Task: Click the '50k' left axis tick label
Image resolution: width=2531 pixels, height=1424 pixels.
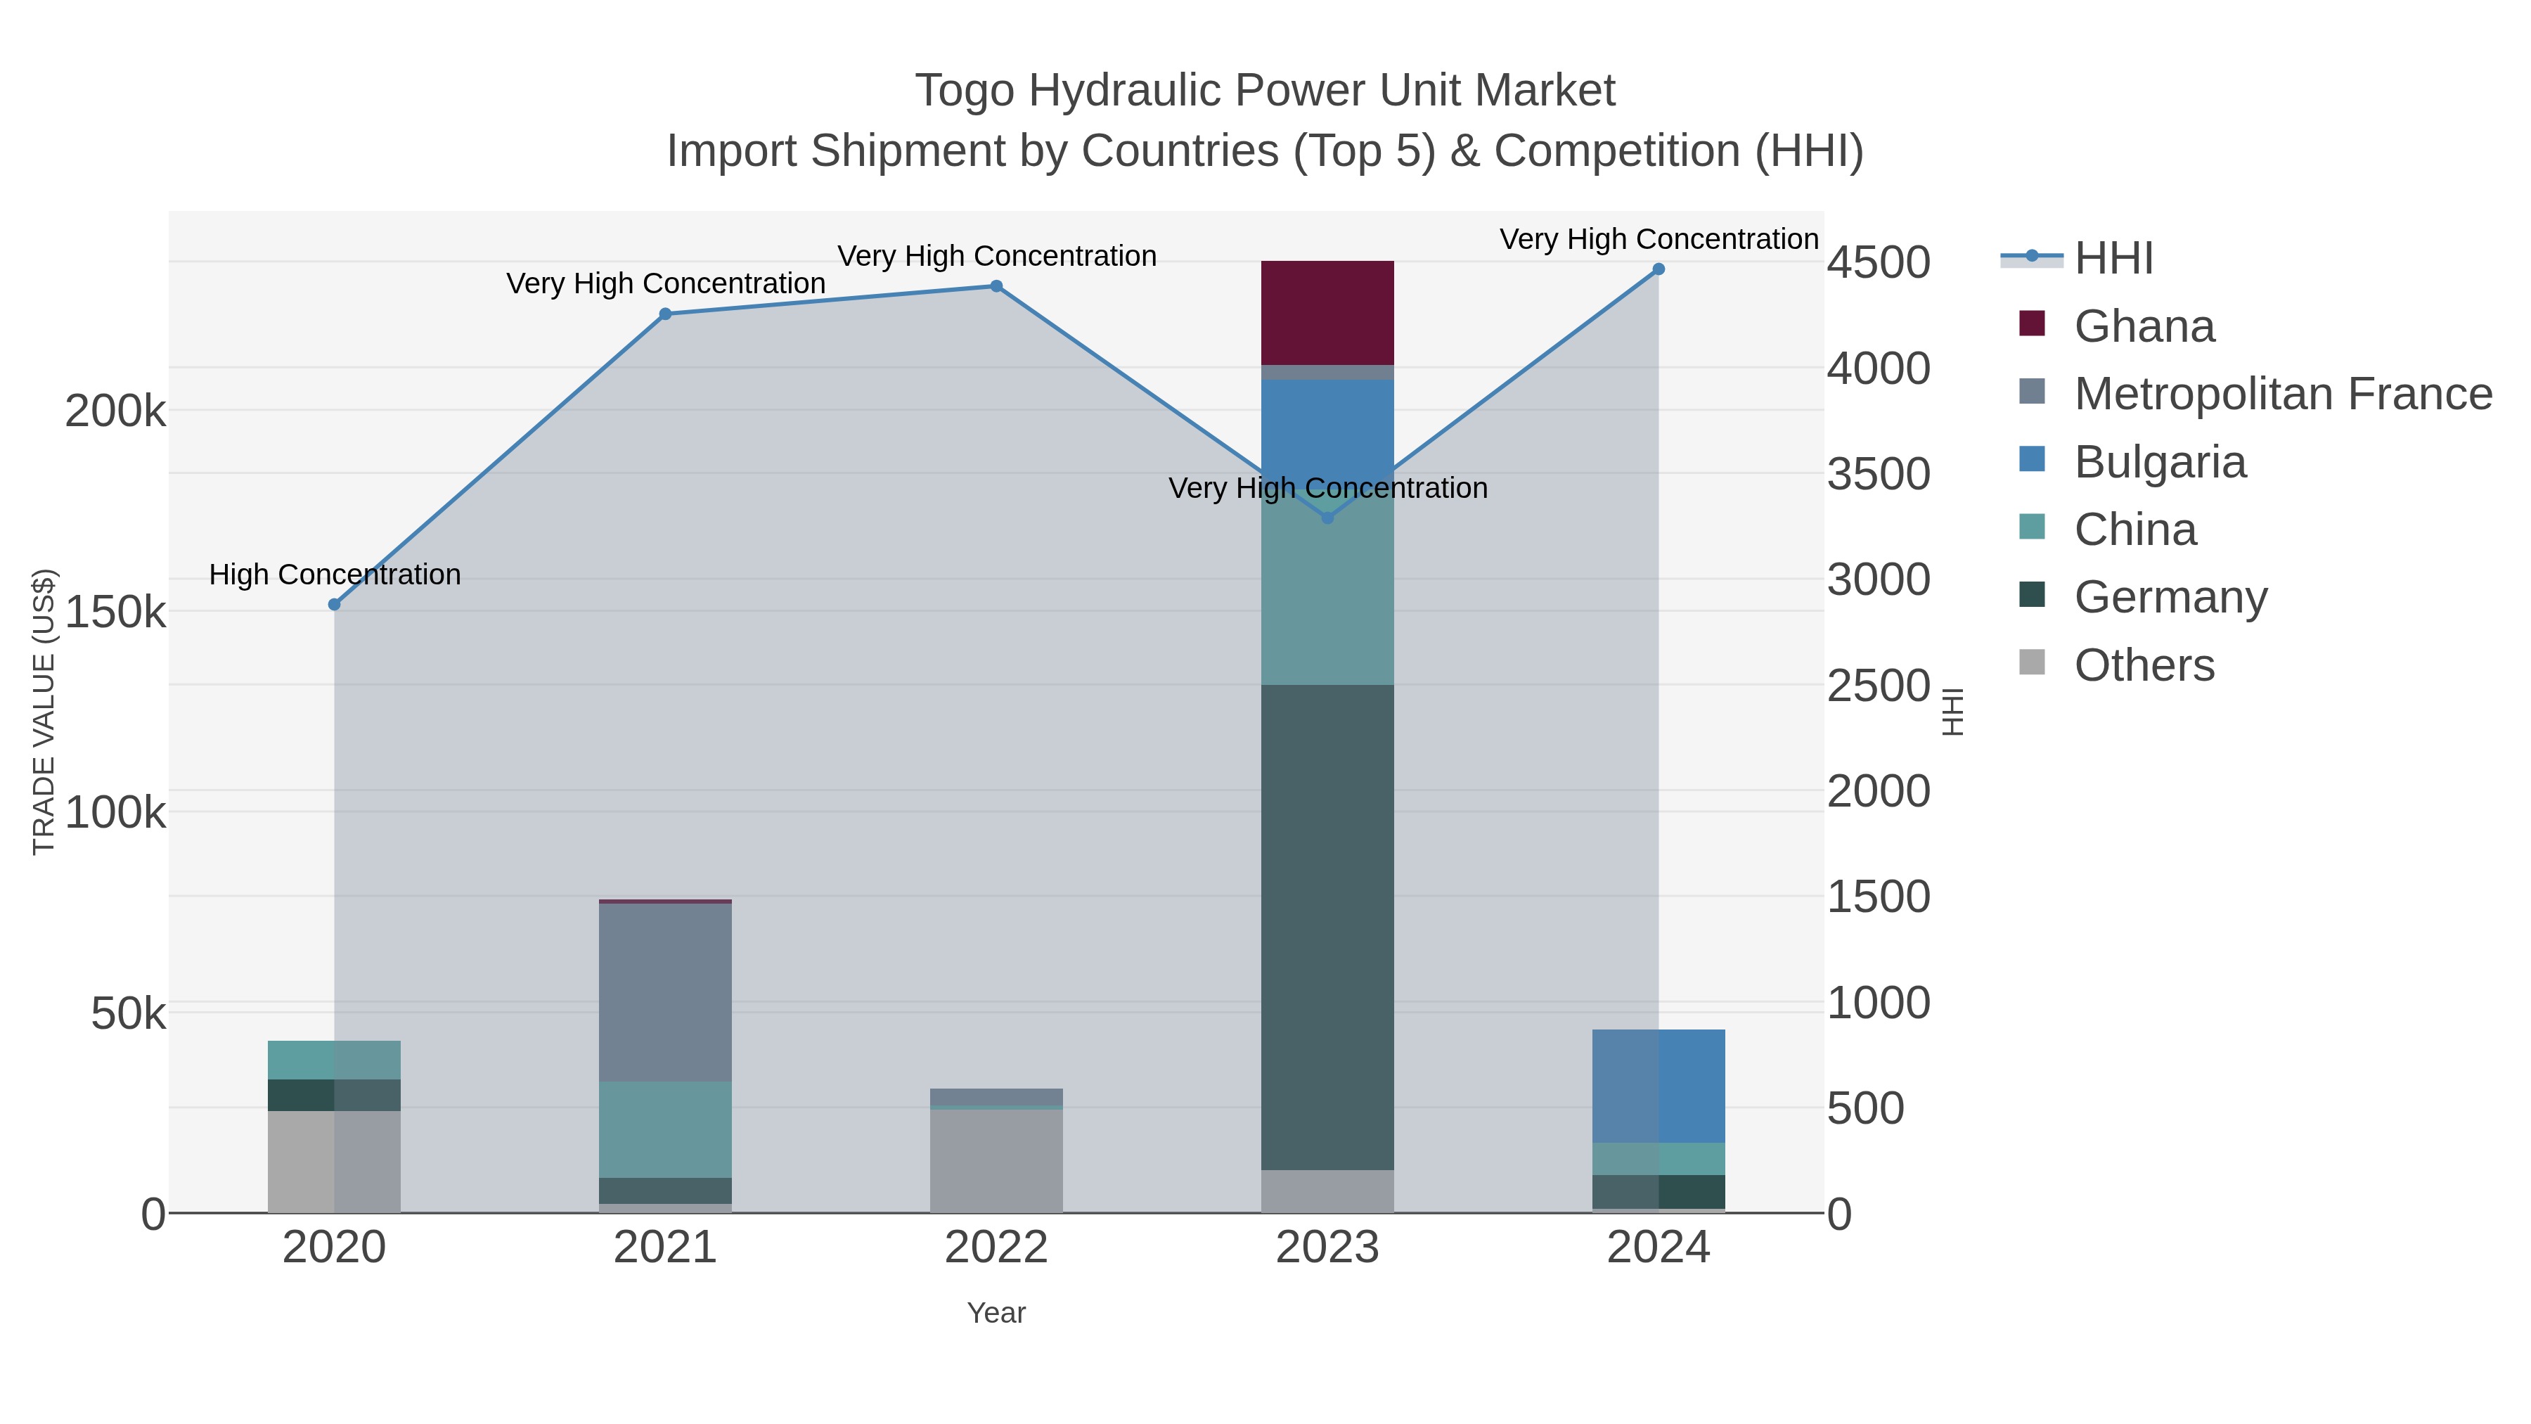Action: pos(128,1014)
